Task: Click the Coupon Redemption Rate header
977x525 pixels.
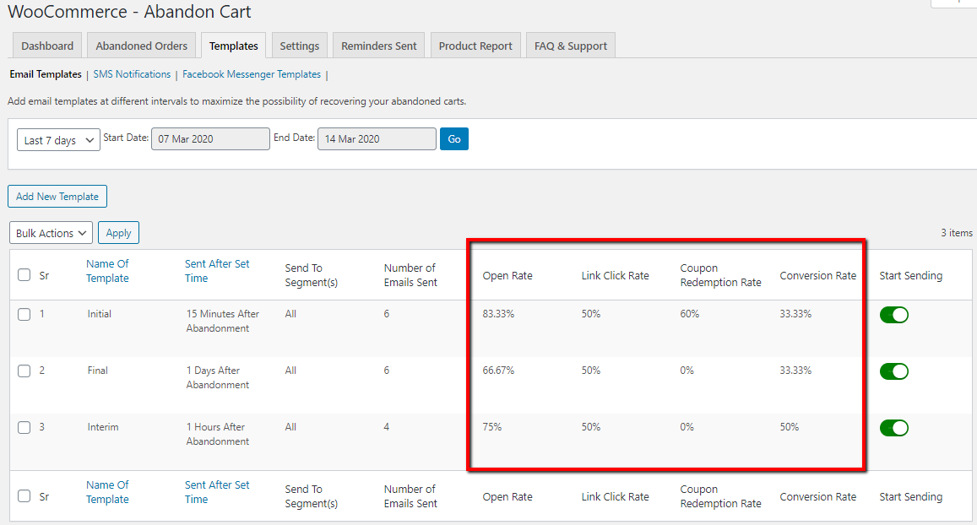Action: 720,275
